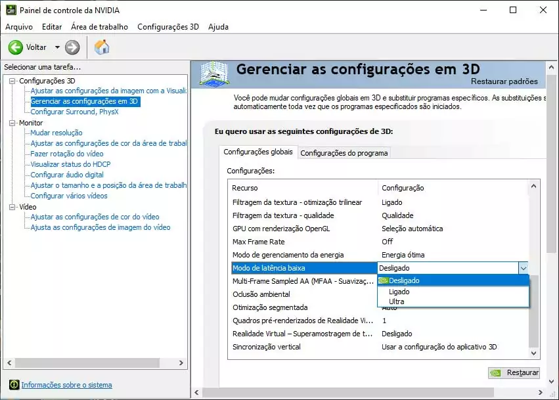The width and height of the screenshot is (559, 400).
Task: Select Ligado in the latency dropdown list
Action: tap(399, 291)
